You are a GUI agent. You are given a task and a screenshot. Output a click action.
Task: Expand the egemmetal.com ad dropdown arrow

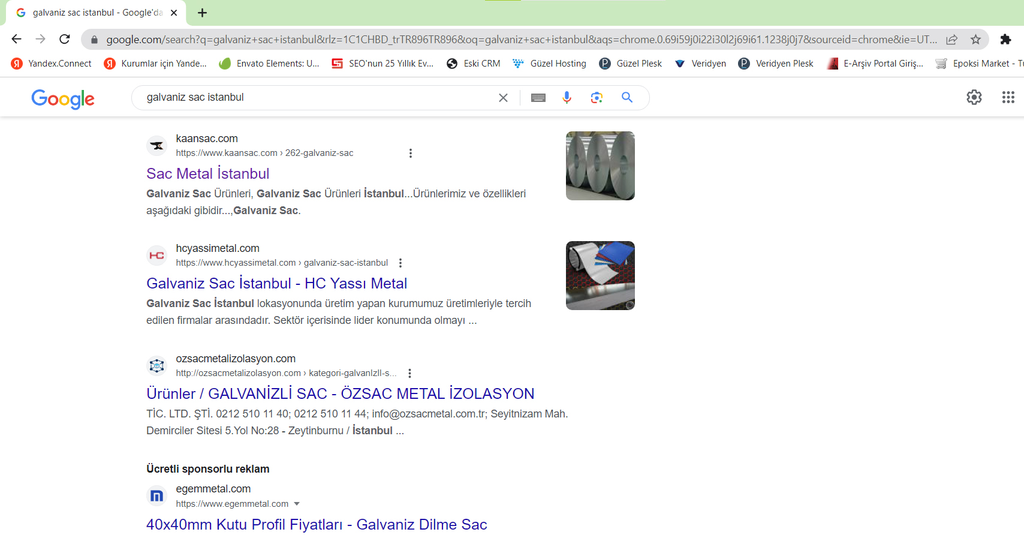coord(297,504)
